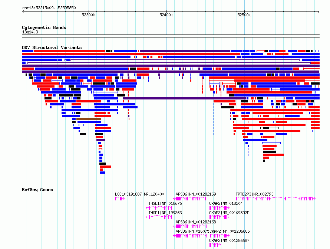Select the gene glyph under CKAP2|NM_001286686
This screenshot has width=330, height=249.
(219, 236)
